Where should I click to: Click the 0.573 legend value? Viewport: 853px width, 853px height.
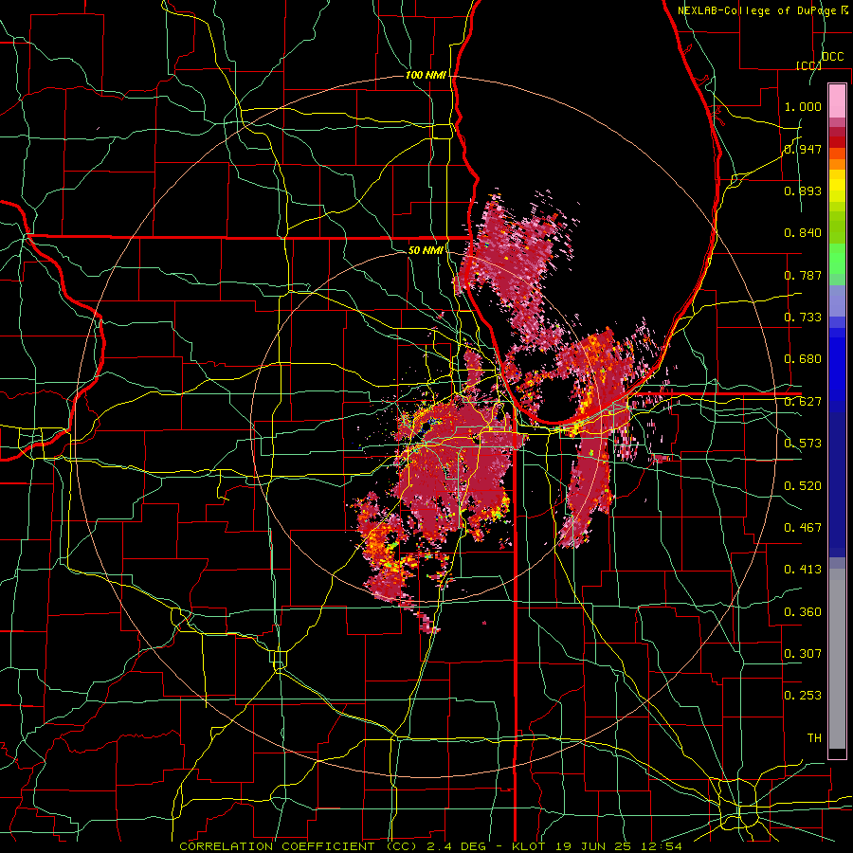(803, 444)
